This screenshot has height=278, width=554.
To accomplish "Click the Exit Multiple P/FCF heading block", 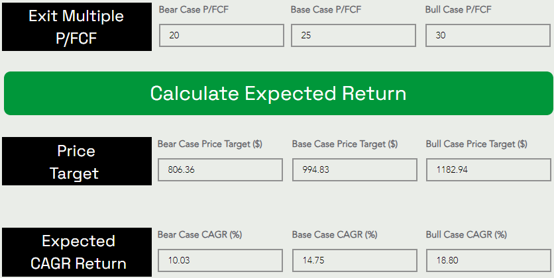I will [x=77, y=26].
